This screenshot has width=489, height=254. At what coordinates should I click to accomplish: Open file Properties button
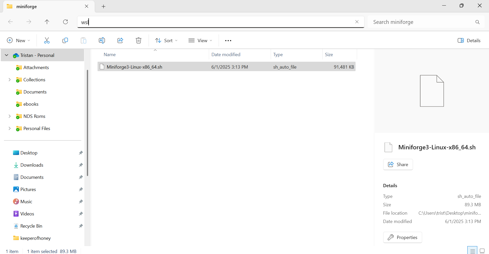click(402, 237)
